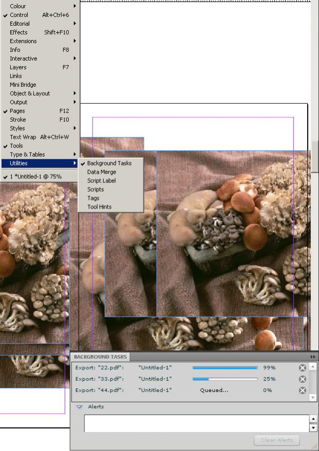The image size is (319, 451).
Task: Click the 0% progress value
Action: [268, 390]
